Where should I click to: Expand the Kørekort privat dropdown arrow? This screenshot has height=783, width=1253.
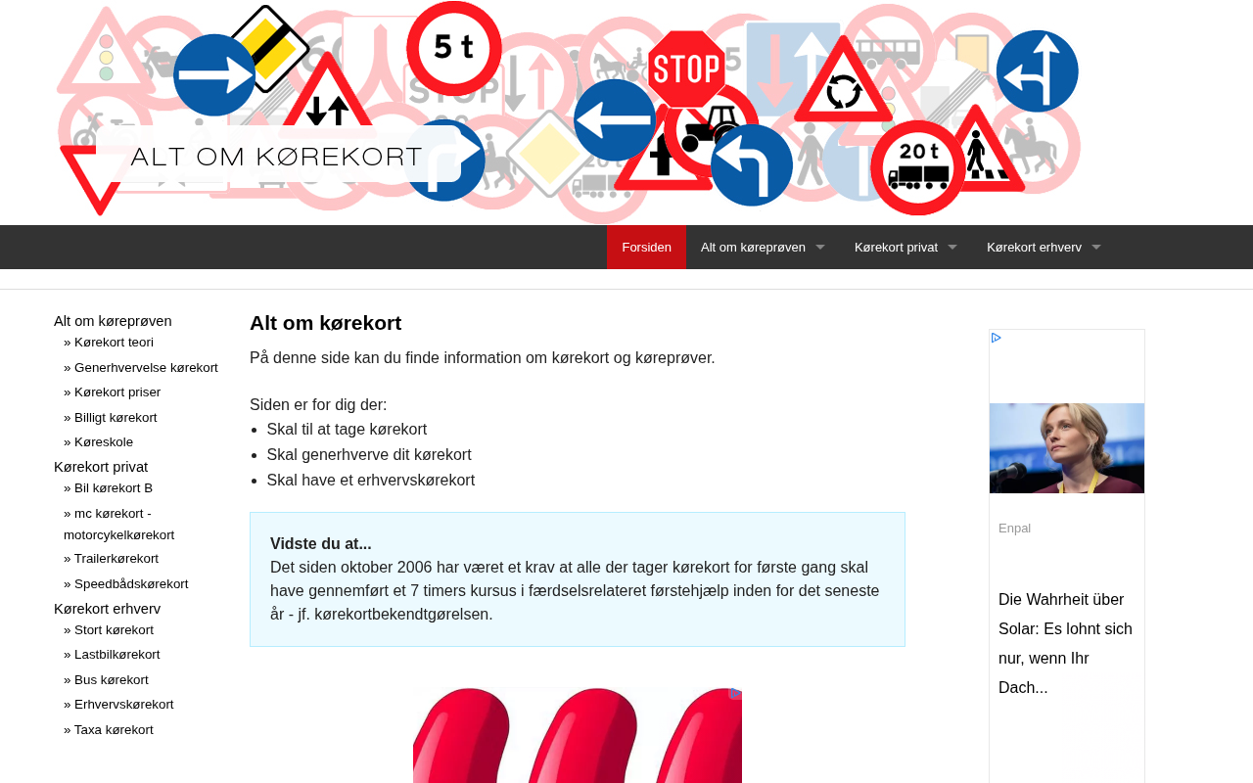951,248
